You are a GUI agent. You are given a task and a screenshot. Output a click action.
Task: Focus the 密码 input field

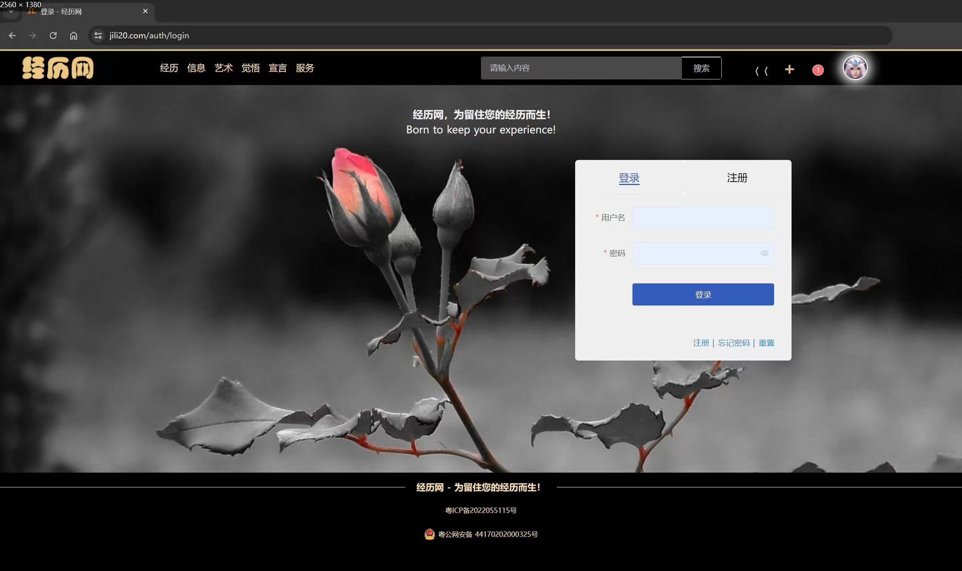tap(703, 253)
